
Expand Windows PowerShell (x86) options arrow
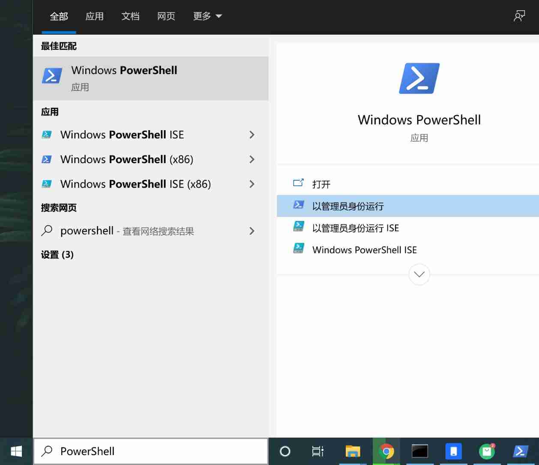pyautogui.click(x=252, y=160)
